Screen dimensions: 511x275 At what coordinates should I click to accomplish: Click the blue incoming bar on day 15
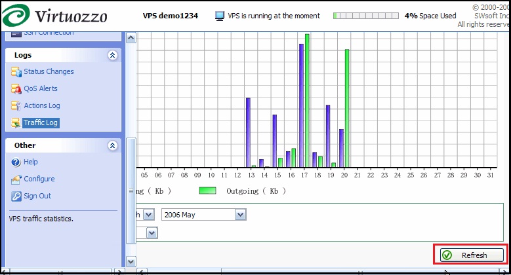tap(275, 141)
